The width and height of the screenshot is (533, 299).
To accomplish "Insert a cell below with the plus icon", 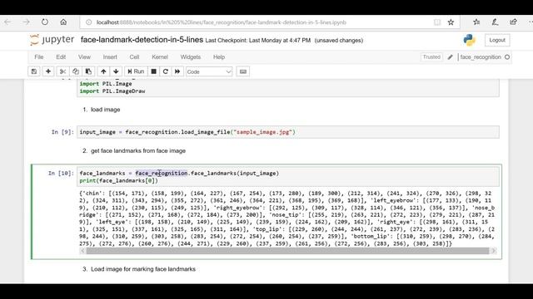I will tap(48, 71).
